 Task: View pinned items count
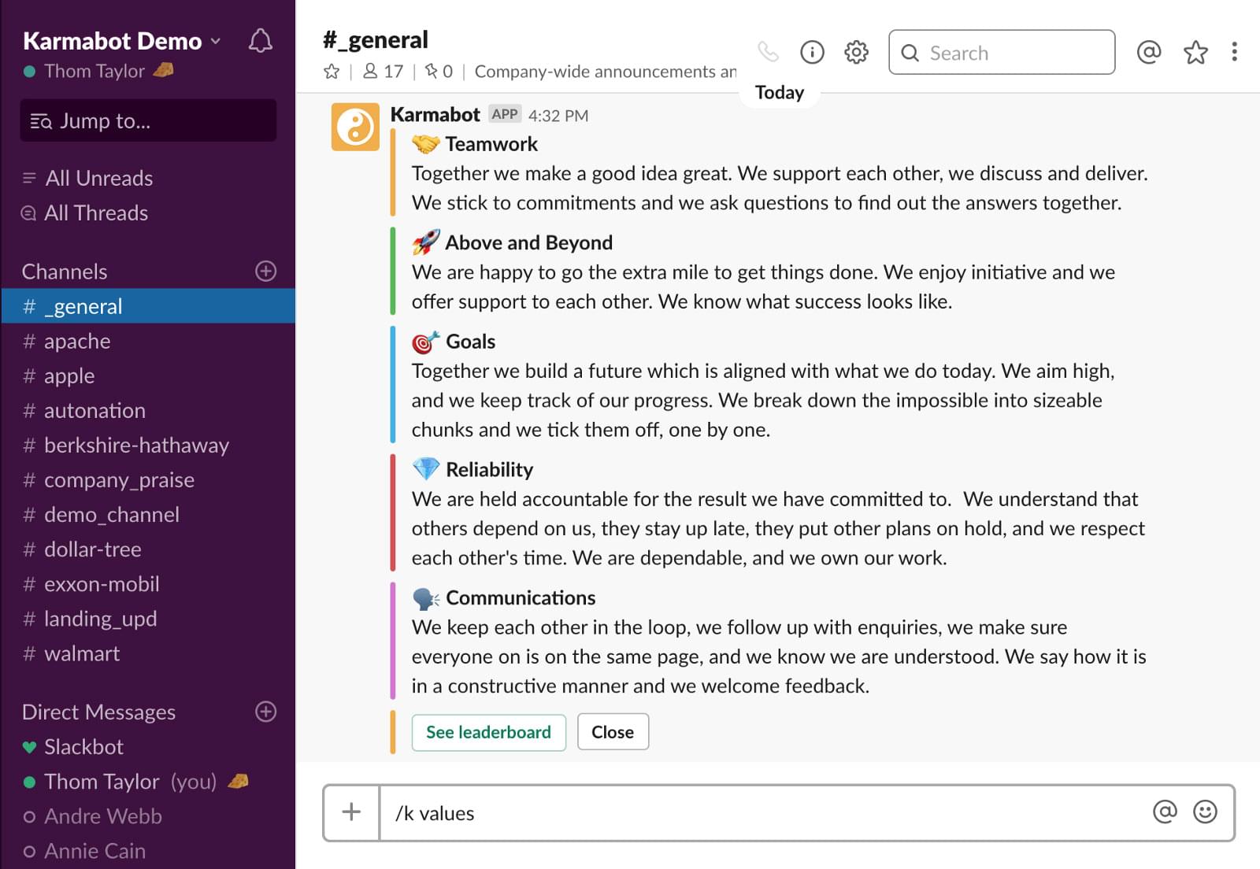439,72
